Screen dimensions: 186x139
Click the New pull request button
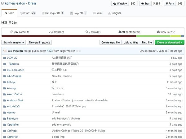click(x=39, y=42)
